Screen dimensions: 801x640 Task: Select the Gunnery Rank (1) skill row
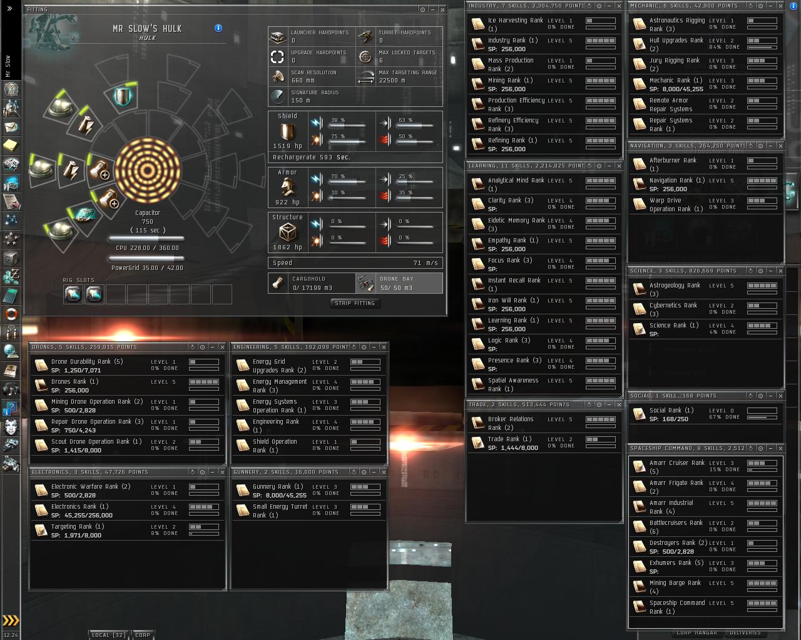(x=309, y=491)
